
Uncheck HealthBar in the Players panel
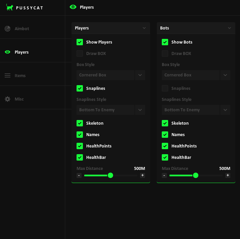tap(80, 157)
